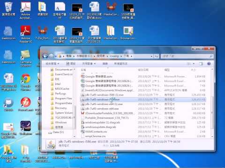This screenshot has height=168, width=225.
Task: Click the search magnifier icon in the Explorer search box
Action: (211, 56)
